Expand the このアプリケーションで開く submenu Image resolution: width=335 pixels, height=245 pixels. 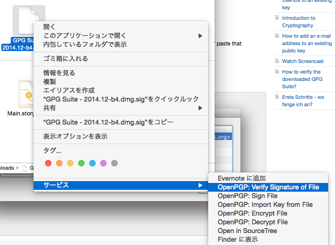coord(121,36)
